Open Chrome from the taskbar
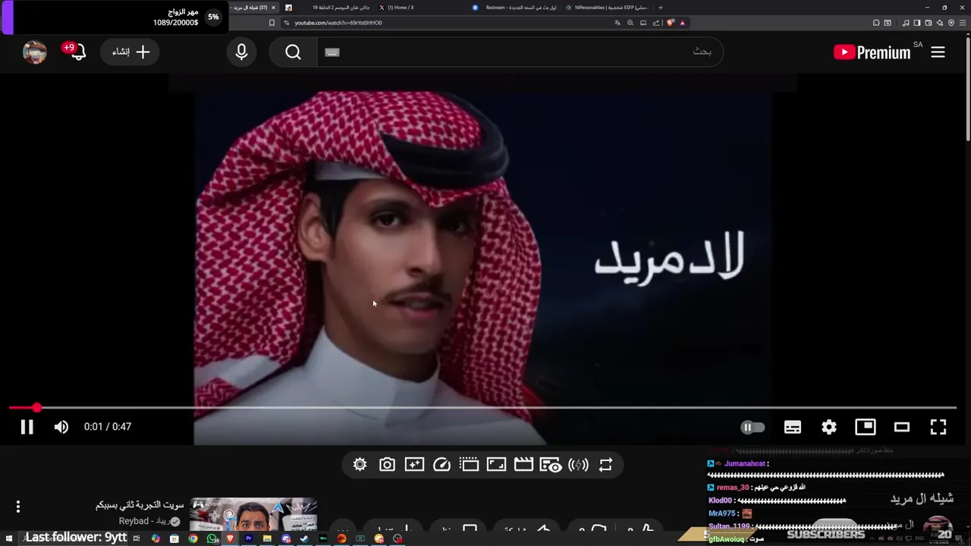 click(x=193, y=538)
